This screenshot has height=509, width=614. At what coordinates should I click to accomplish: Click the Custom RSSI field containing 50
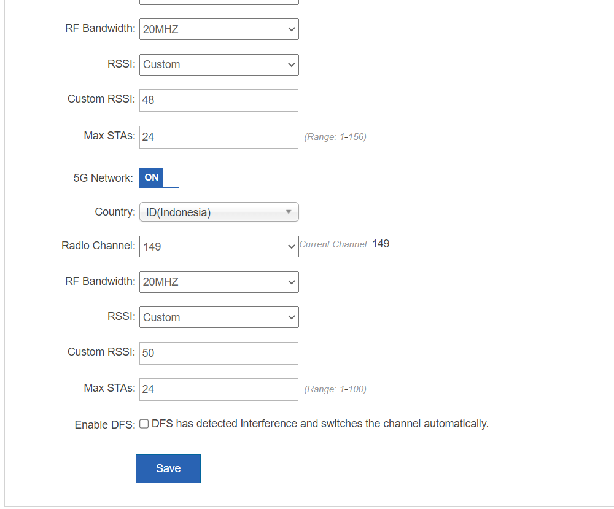tap(219, 353)
